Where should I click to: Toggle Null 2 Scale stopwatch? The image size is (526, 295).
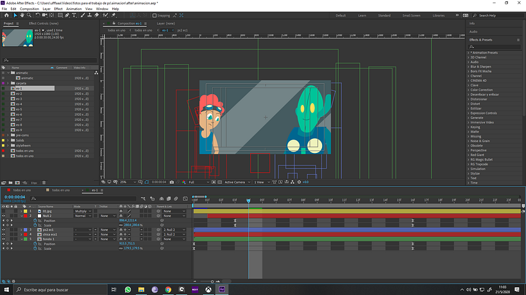[35, 225]
